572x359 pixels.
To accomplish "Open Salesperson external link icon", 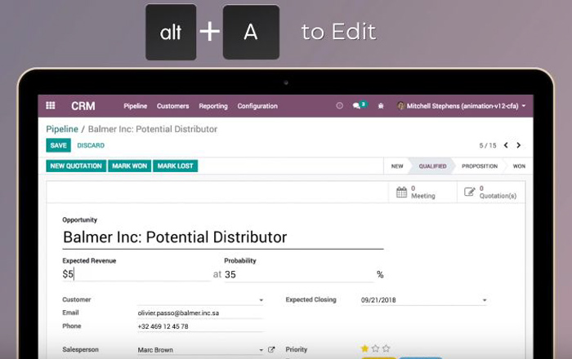I will pyautogui.click(x=271, y=349).
